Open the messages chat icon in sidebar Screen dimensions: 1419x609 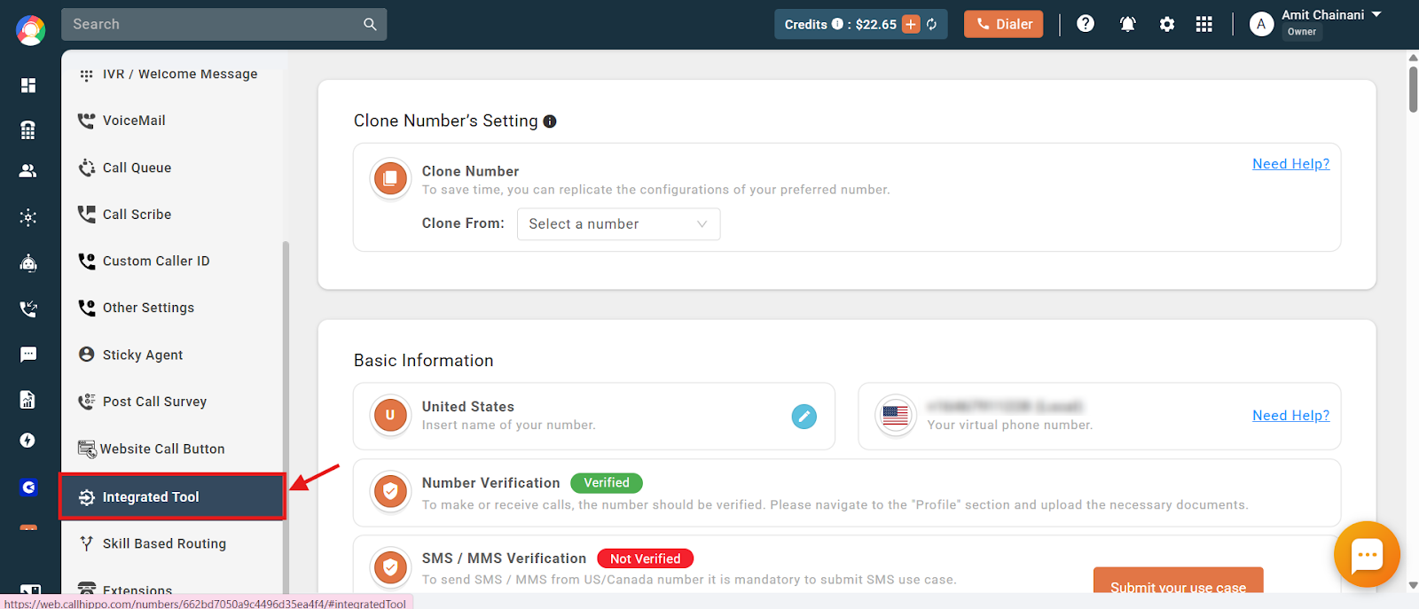28,355
